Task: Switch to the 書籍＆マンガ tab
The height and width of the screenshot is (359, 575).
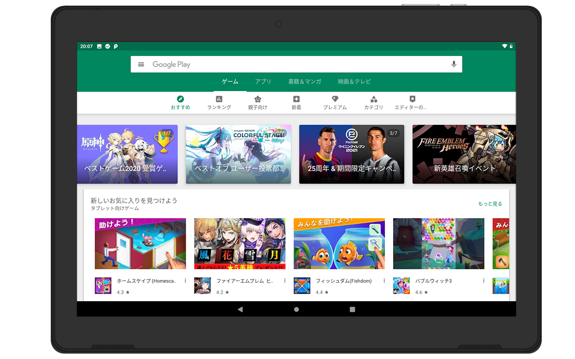Action: pos(305,82)
